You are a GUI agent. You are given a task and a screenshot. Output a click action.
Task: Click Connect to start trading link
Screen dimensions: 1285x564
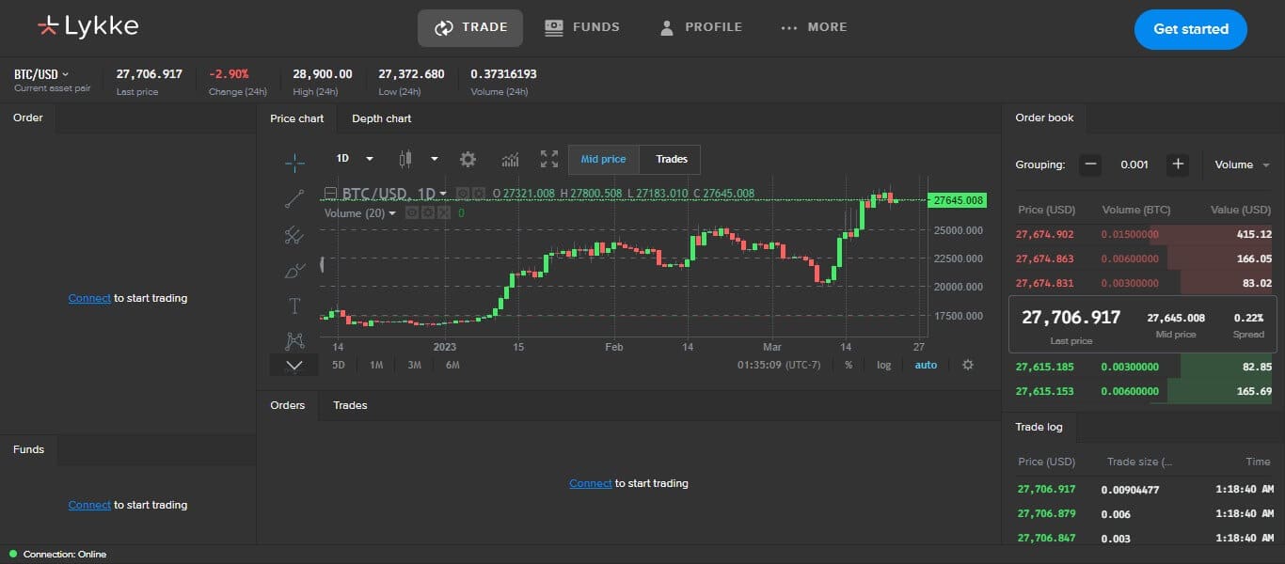pos(88,298)
